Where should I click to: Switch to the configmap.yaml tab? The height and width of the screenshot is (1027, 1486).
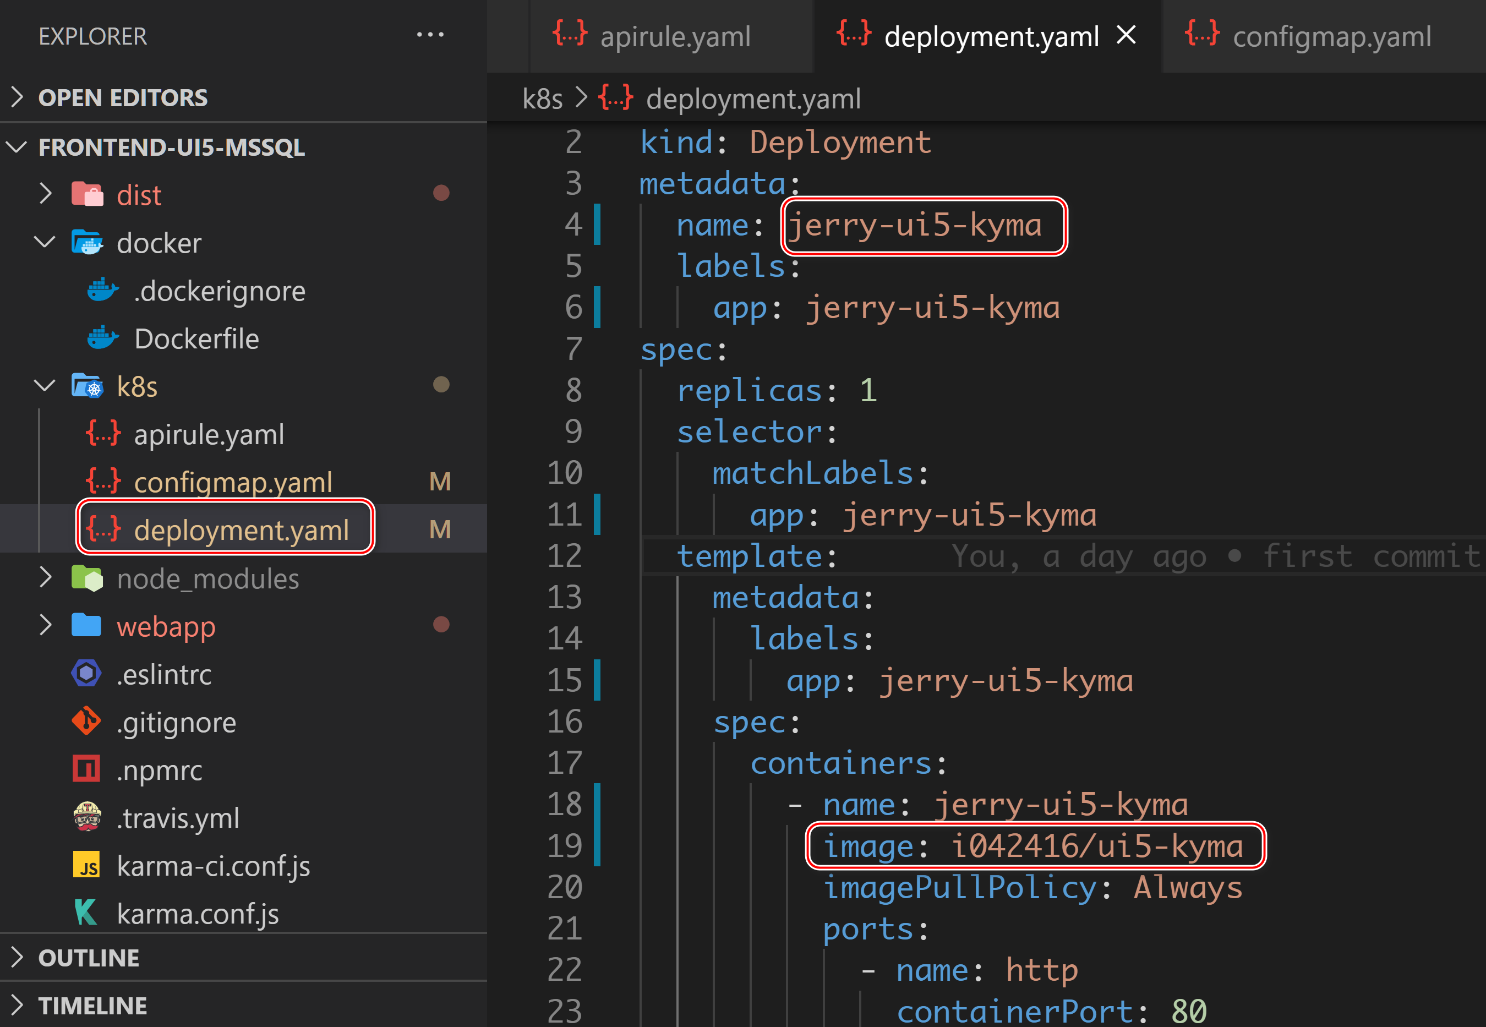[1324, 36]
